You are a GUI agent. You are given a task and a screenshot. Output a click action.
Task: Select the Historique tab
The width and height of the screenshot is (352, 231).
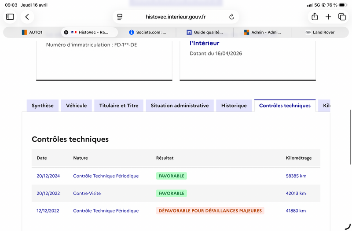pos(234,106)
